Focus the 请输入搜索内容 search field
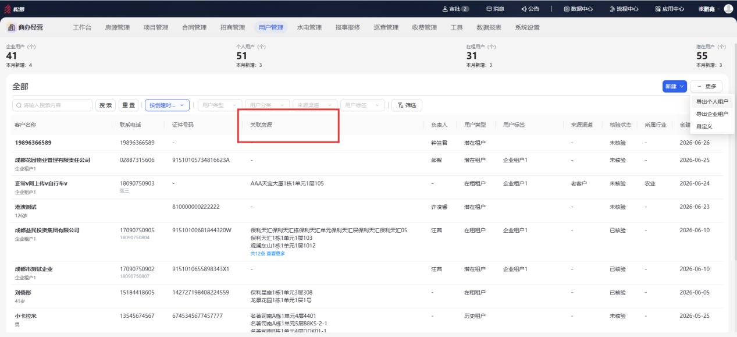The image size is (737, 337). pos(52,105)
